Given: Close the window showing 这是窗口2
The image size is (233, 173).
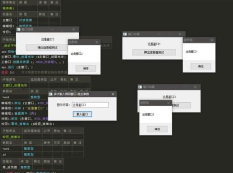Looking at the screenshot, I should pos(73,30).
